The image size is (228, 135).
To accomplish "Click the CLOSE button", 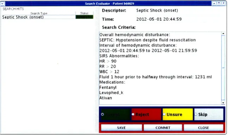I will coord(203,128).
